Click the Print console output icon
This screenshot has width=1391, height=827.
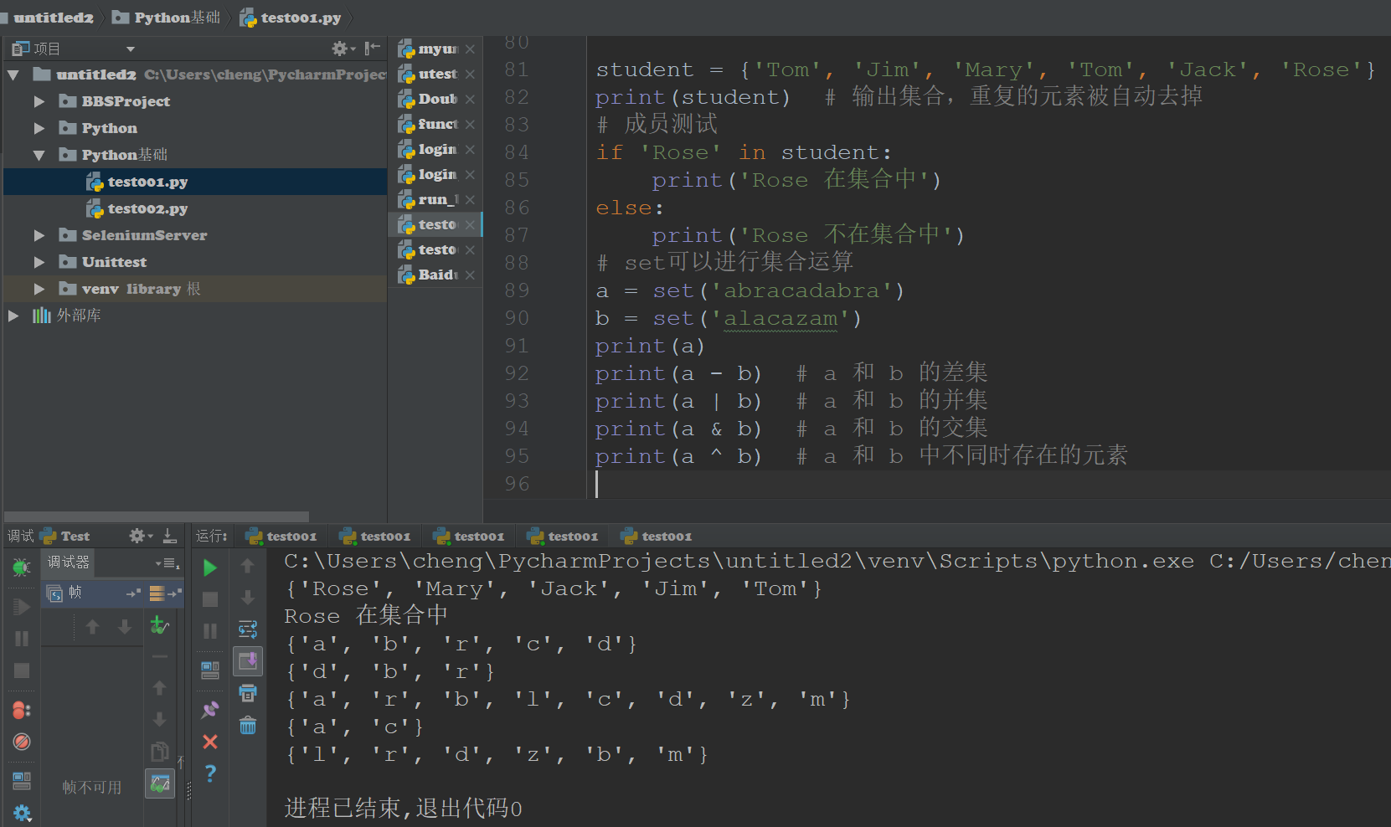(248, 693)
